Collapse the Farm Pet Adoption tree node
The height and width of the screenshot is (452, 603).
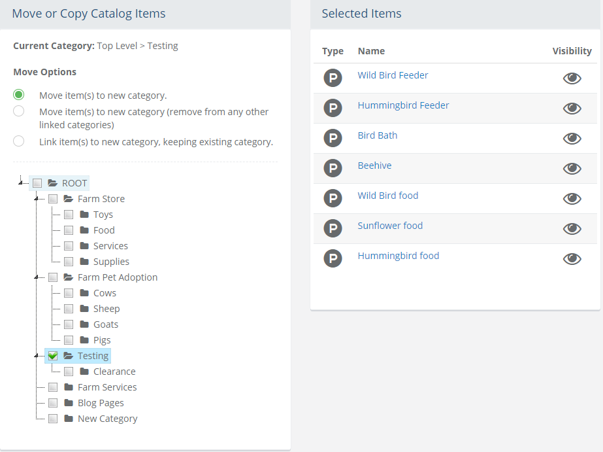click(37, 277)
